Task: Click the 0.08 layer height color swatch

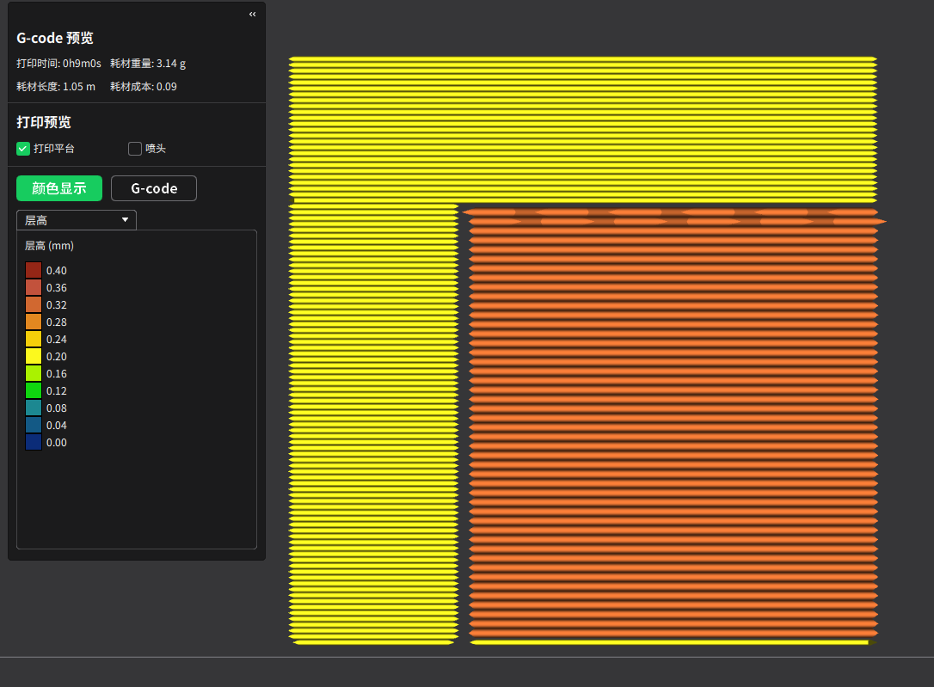Action: click(34, 408)
